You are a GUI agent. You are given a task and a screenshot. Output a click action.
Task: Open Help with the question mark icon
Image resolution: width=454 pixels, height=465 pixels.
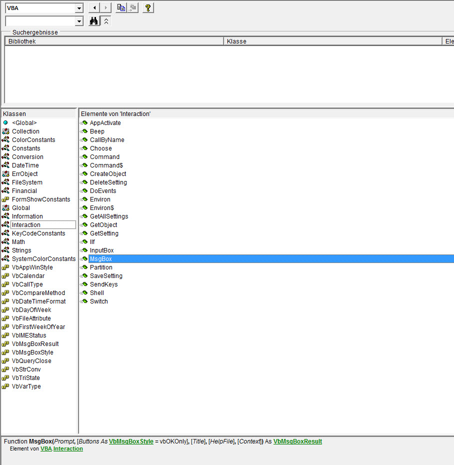(x=147, y=8)
